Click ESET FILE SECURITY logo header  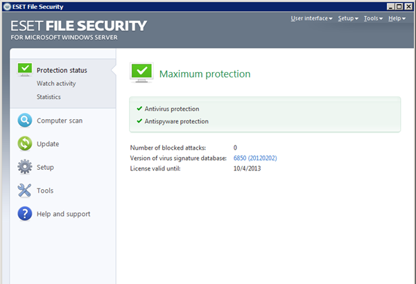tap(78, 30)
